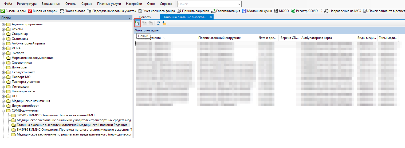Open the Сервис menu
This screenshot has width=405, height=148.
coord(86,4)
